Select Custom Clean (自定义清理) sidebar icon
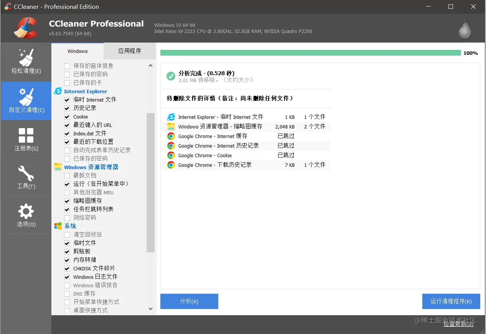Screen dimensions: 486x334 pyautogui.click(x=26, y=97)
